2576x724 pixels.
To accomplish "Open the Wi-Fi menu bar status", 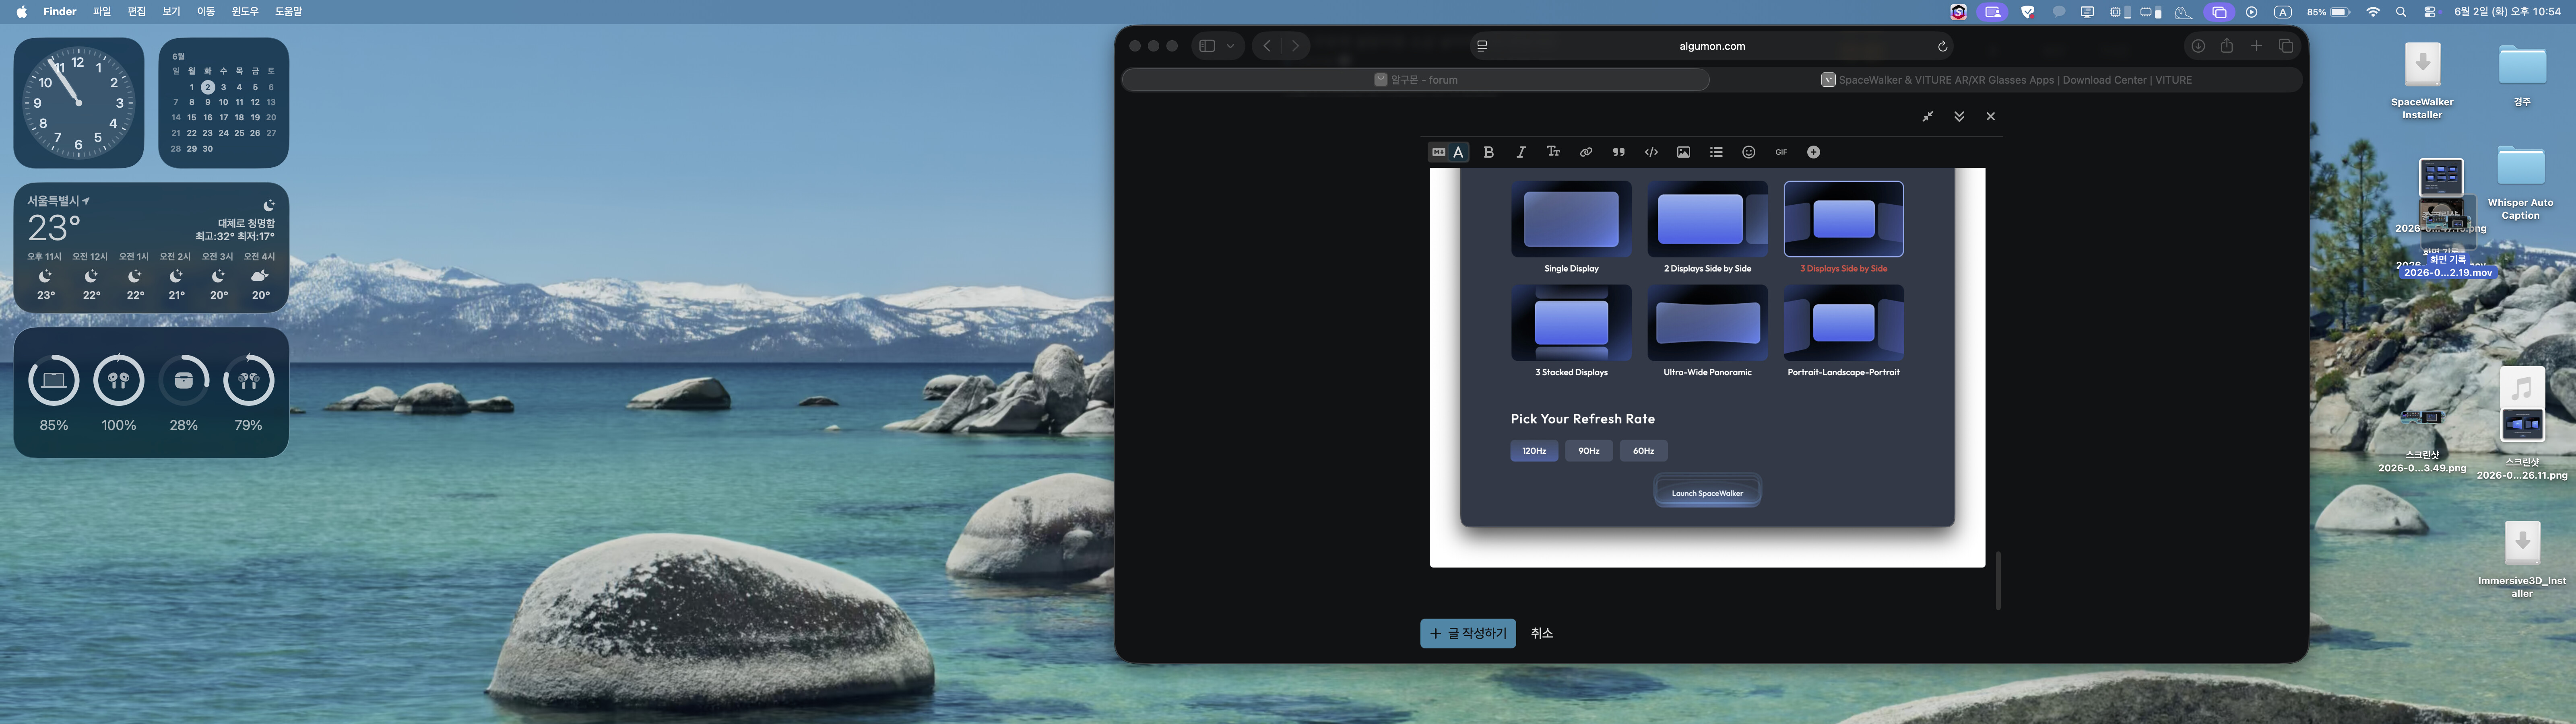I will [x=2373, y=12].
